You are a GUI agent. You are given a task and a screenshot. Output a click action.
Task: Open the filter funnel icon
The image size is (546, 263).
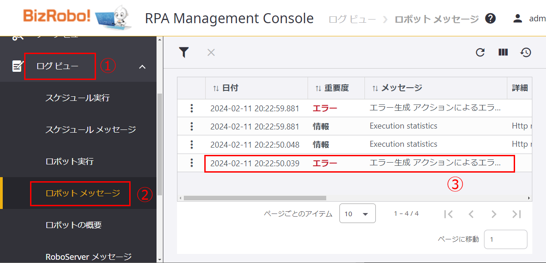click(184, 52)
